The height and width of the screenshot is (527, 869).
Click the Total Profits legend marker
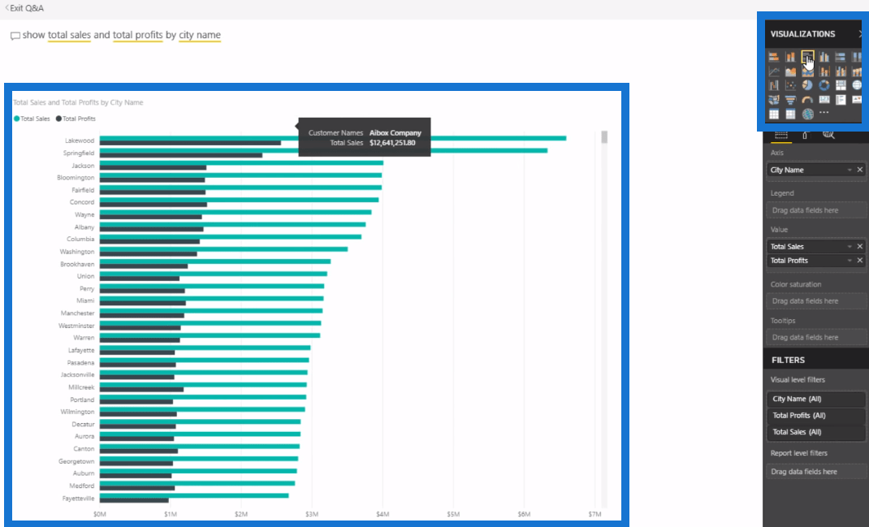58,119
